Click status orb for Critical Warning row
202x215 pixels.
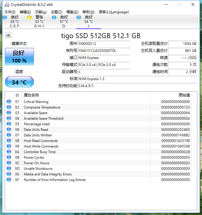[9, 102]
